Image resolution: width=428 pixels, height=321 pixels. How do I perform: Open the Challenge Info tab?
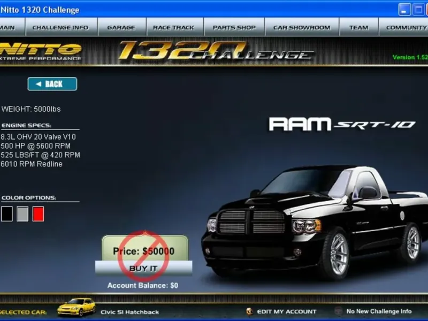pyautogui.click(x=61, y=27)
